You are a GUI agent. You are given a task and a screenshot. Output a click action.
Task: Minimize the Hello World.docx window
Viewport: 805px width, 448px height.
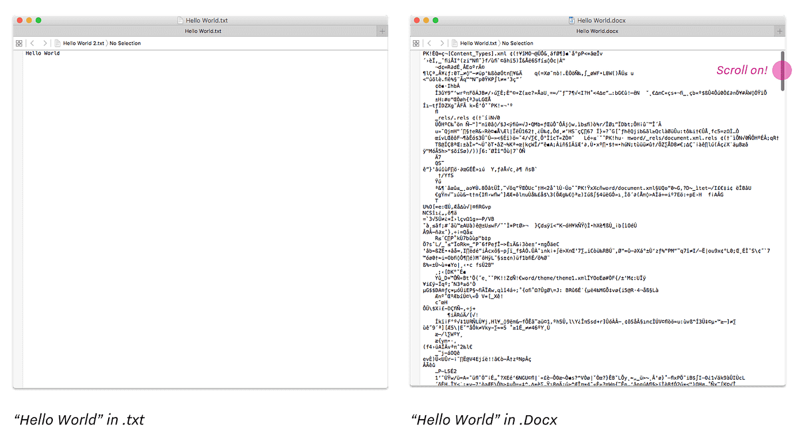click(426, 20)
